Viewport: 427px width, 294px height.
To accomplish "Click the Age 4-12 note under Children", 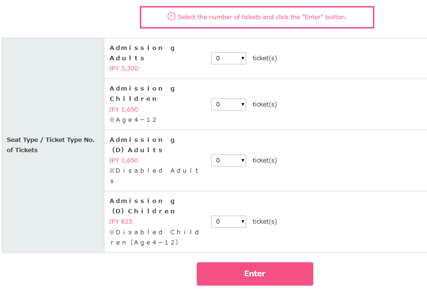I will tap(132, 120).
